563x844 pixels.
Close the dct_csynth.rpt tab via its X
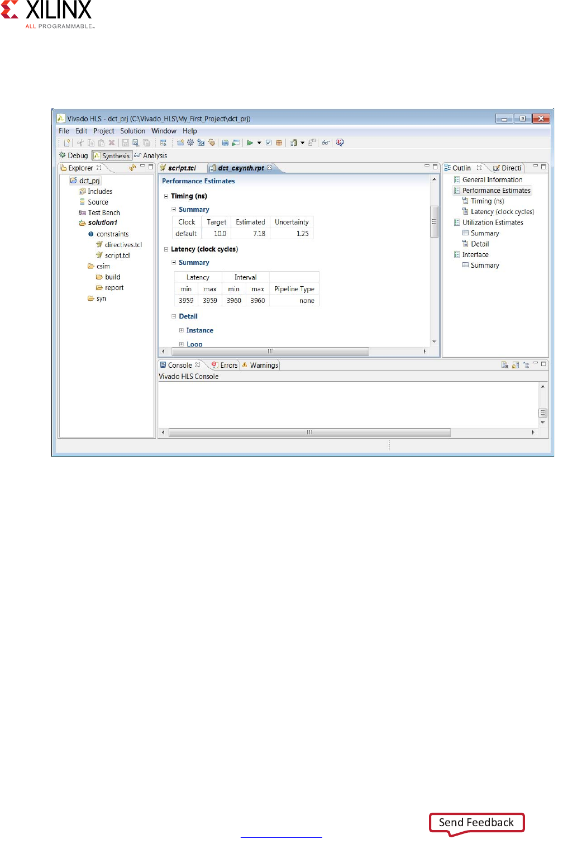click(x=270, y=168)
